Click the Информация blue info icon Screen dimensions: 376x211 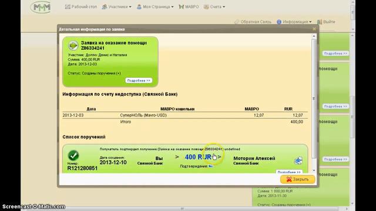click(279, 22)
